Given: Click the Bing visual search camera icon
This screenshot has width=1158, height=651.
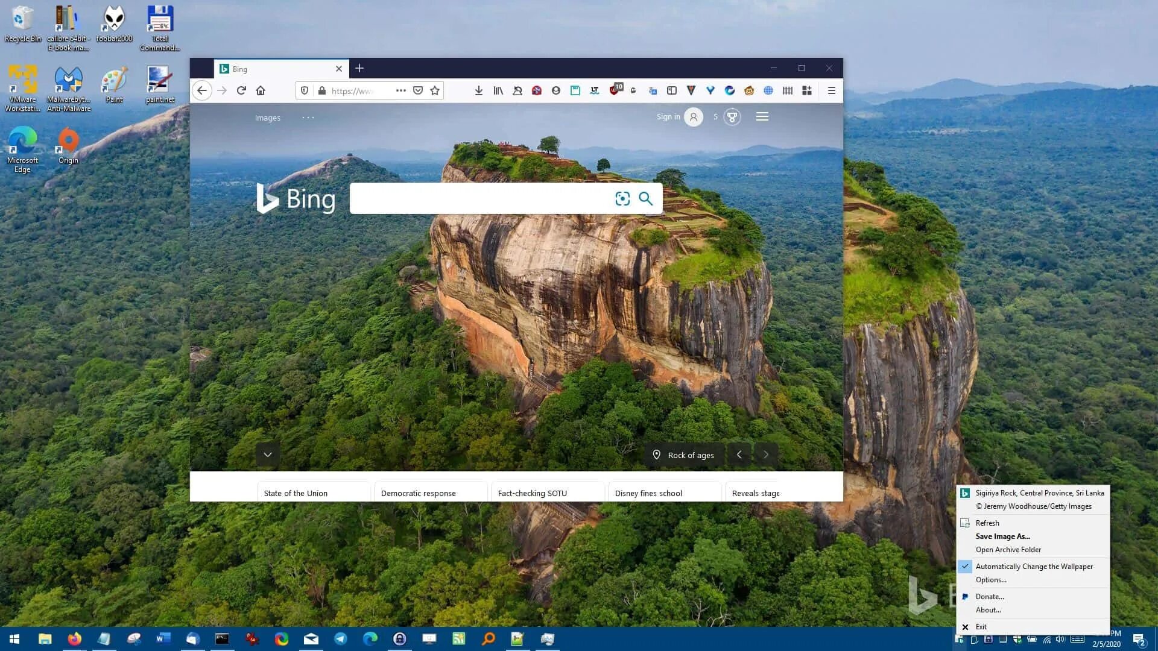Looking at the screenshot, I should [x=623, y=199].
